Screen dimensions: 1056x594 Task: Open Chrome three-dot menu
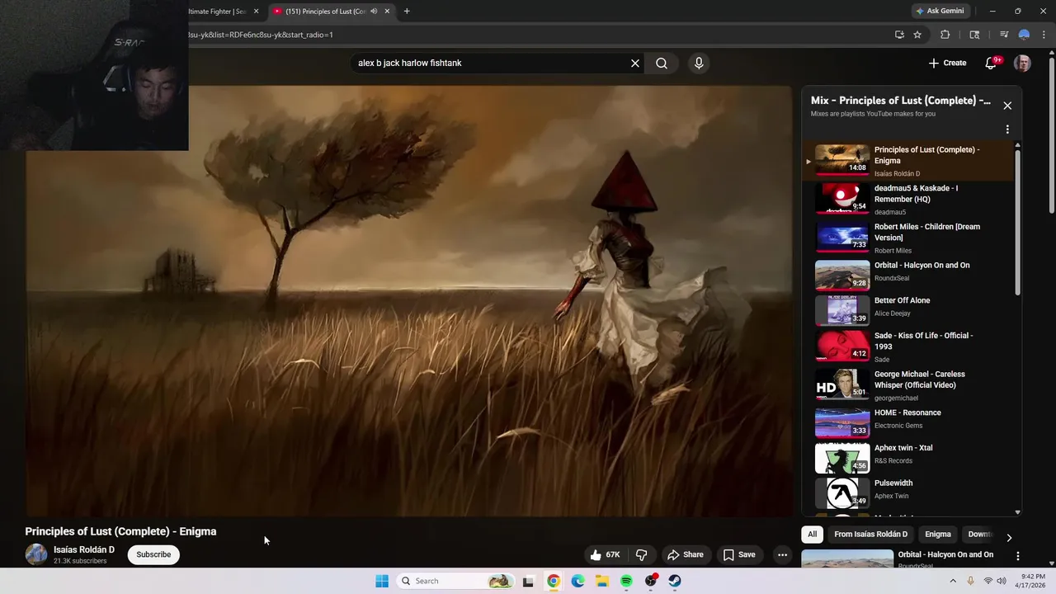tap(1044, 35)
